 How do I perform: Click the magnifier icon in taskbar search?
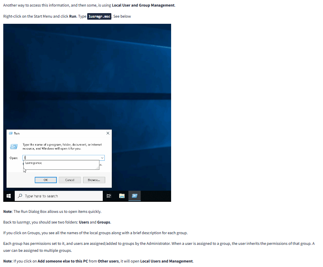20,196
